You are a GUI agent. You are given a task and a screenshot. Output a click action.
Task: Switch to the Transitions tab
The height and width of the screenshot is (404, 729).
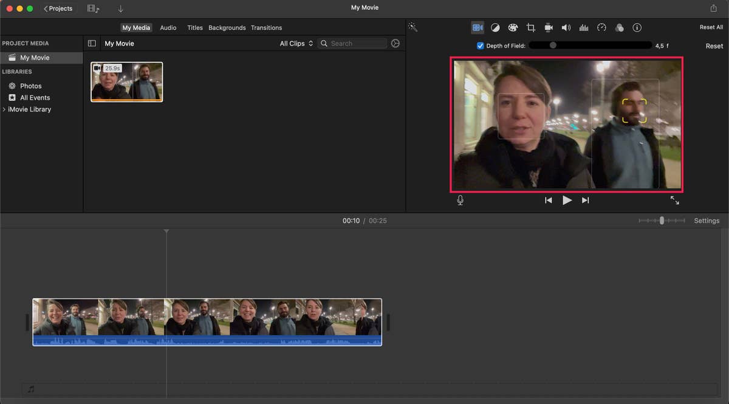click(266, 28)
